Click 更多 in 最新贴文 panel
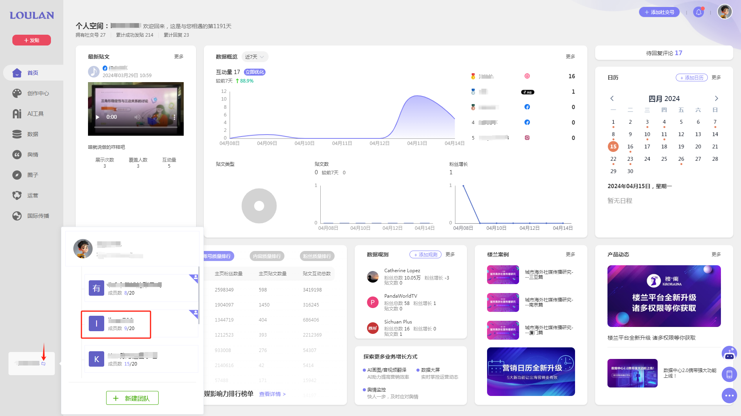Image resolution: width=741 pixels, height=416 pixels. pos(179,57)
